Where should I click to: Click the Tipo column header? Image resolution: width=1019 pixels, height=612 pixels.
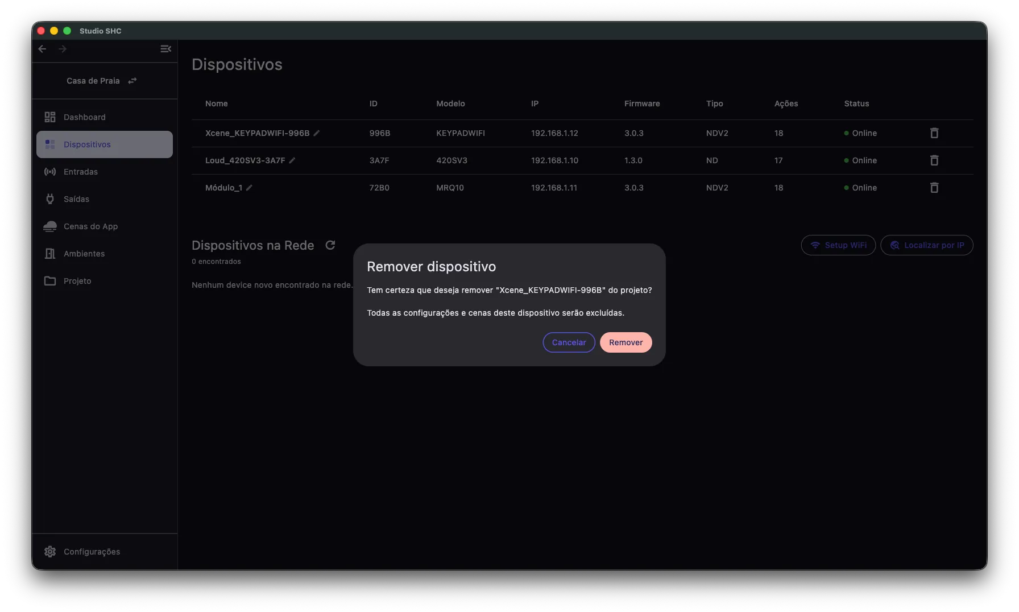715,104
